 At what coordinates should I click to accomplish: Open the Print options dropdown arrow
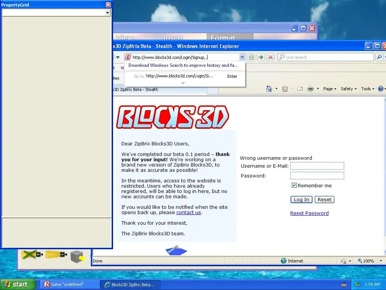tap(318, 89)
